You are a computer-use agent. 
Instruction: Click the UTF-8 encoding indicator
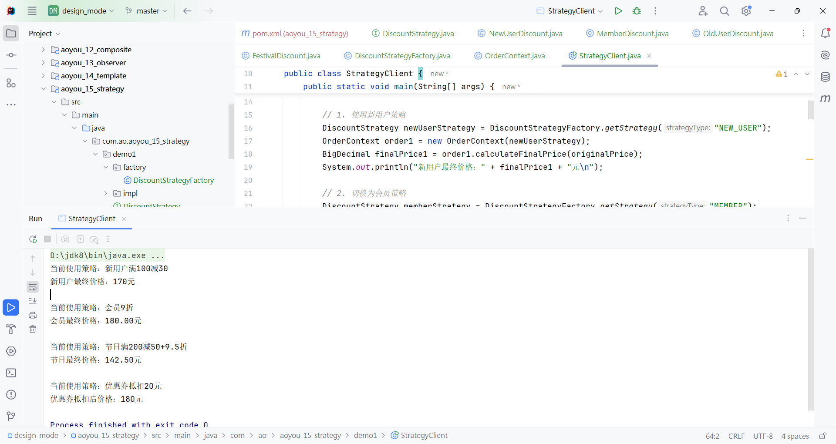tap(763, 436)
